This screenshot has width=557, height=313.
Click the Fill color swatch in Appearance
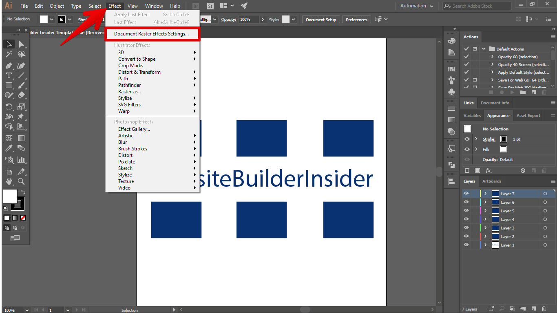pyautogui.click(x=504, y=149)
